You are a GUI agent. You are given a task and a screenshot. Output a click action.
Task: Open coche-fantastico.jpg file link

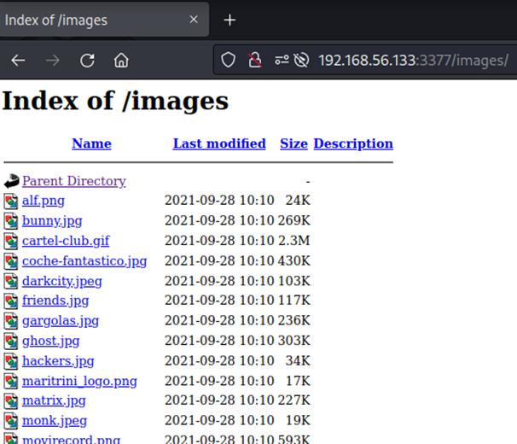coord(84,260)
